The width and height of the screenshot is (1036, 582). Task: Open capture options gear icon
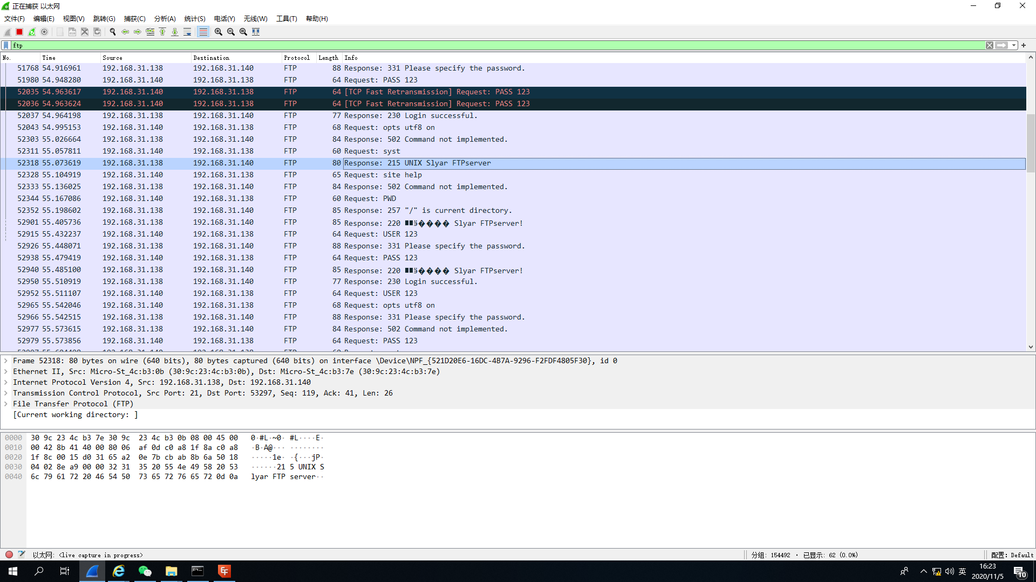44,32
